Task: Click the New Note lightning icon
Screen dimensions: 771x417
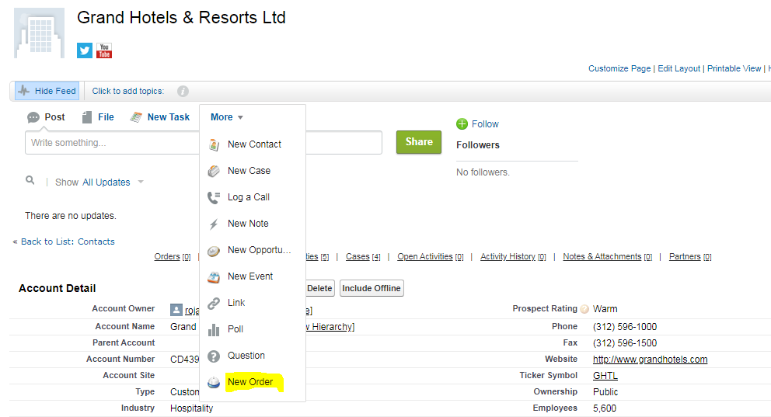Action: coord(214,224)
